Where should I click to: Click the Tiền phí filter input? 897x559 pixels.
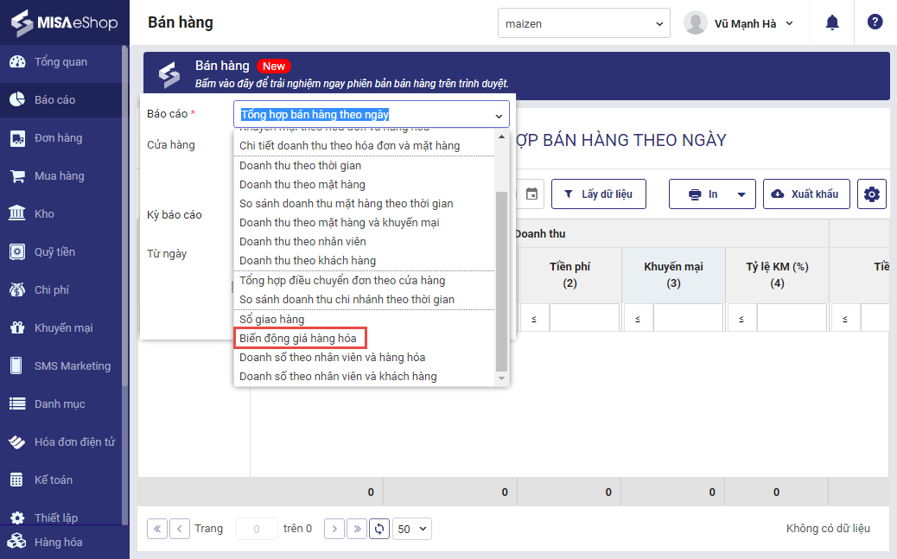(x=584, y=318)
